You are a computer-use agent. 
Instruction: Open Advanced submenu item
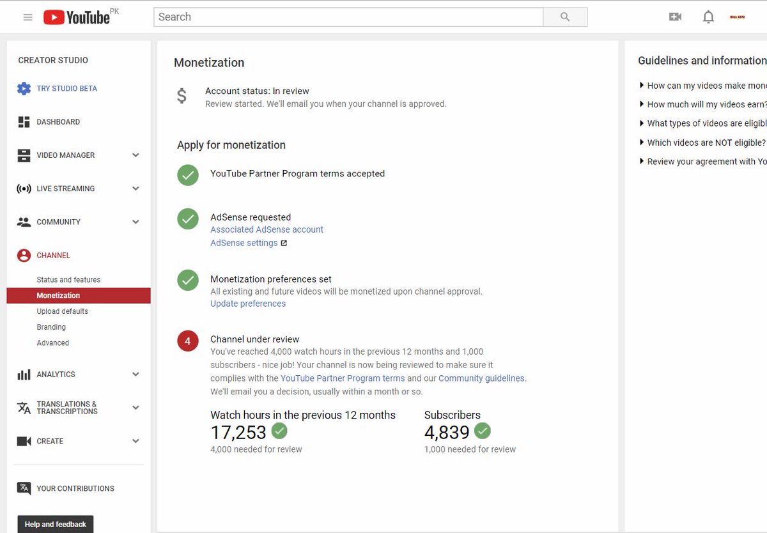pyautogui.click(x=52, y=343)
